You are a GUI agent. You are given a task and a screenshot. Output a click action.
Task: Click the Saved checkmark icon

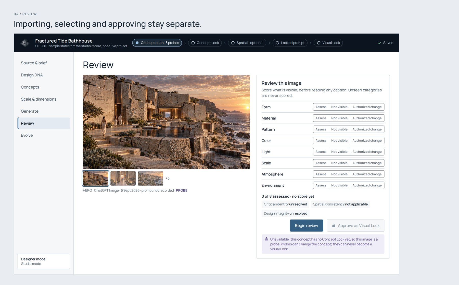pyautogui.click(x=379, y=43)
